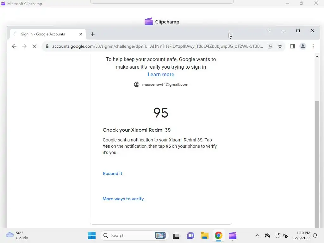324x243 pixels.
Task: Close the Sign in - Google Accounts tab
Action: tap(81, 34)
